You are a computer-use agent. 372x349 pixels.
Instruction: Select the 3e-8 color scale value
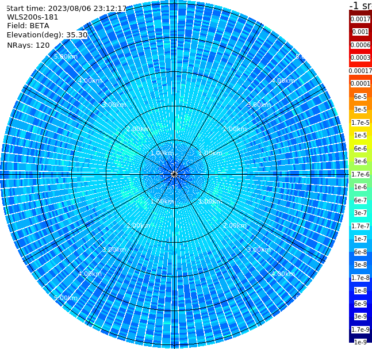[361, 264]
